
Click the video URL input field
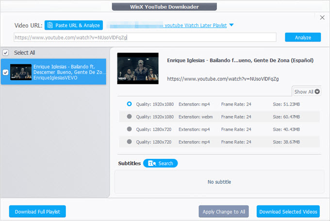pyautogui.click(x=145, y=37)
